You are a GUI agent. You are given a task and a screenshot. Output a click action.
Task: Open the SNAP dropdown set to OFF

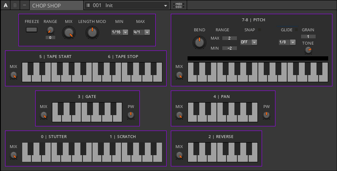(249, 42)
